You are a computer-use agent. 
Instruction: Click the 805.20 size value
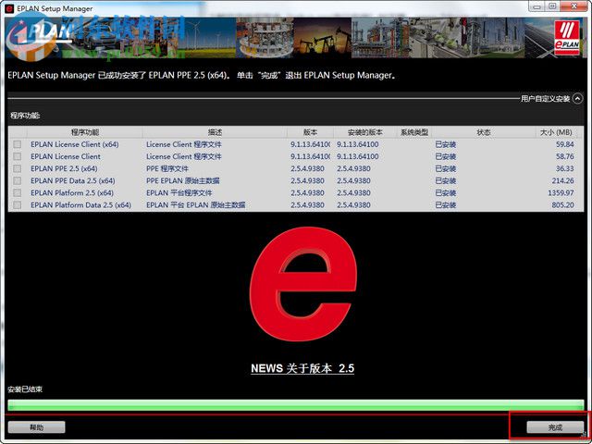click(x=562, y=205)
